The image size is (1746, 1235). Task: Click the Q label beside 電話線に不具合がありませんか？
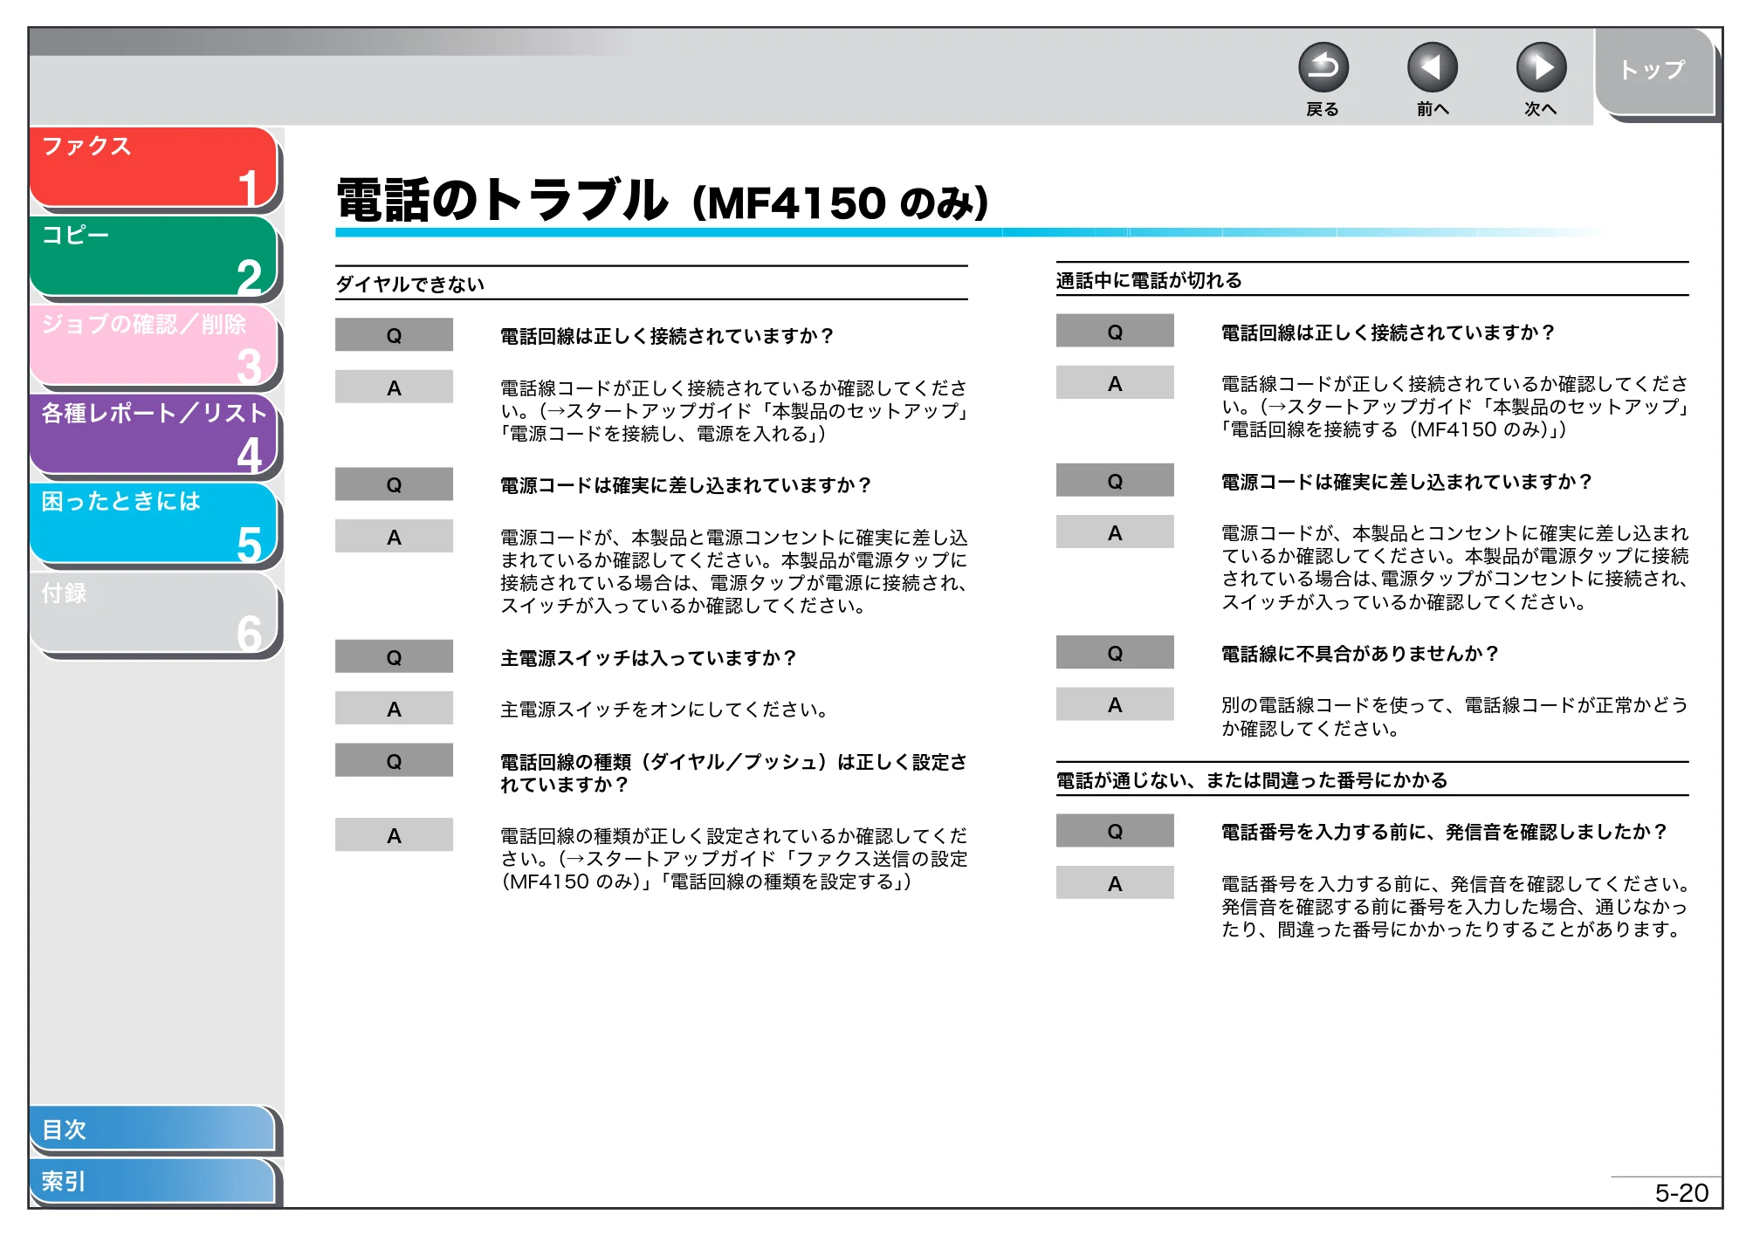pyautogui.click(x=1115, y=653)
